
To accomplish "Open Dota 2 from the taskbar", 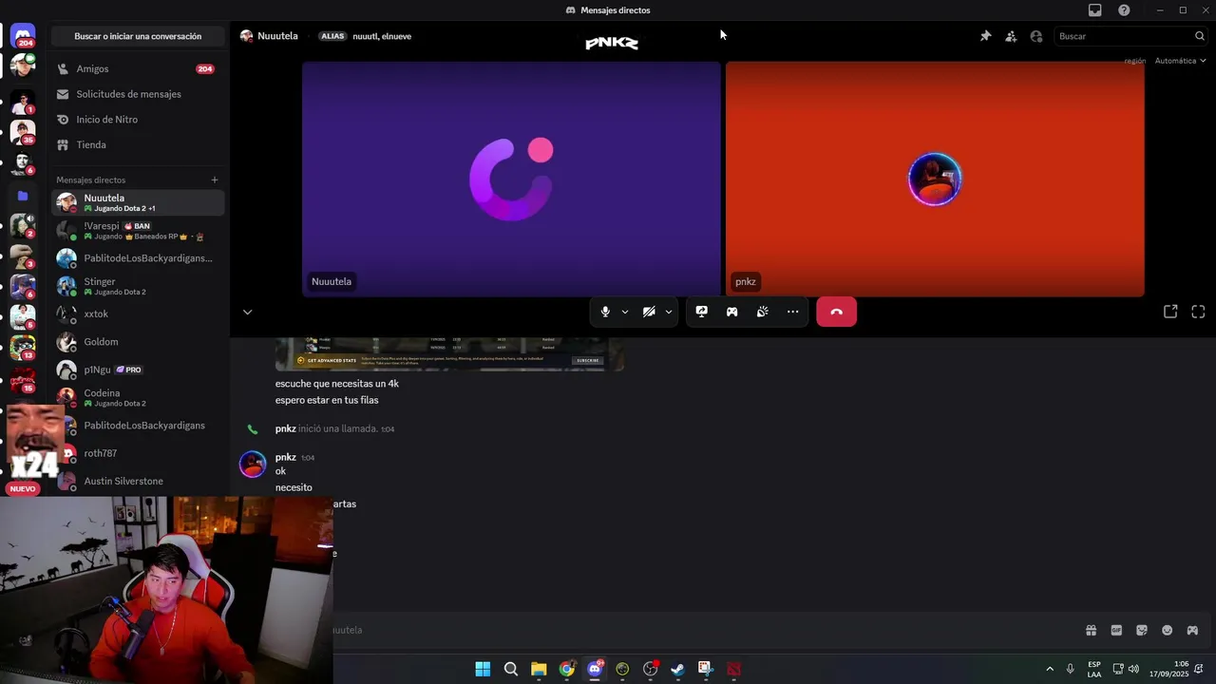I will [x=733, y=669].
